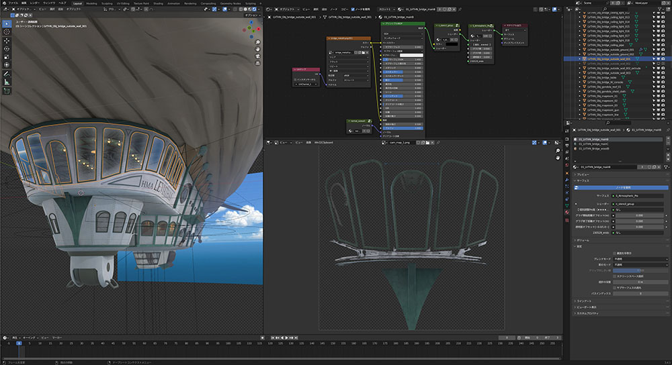Viewport: 672px width, 365px height.
Task: Click the viewport zoom magnifier icon
Action: [257, 42]
